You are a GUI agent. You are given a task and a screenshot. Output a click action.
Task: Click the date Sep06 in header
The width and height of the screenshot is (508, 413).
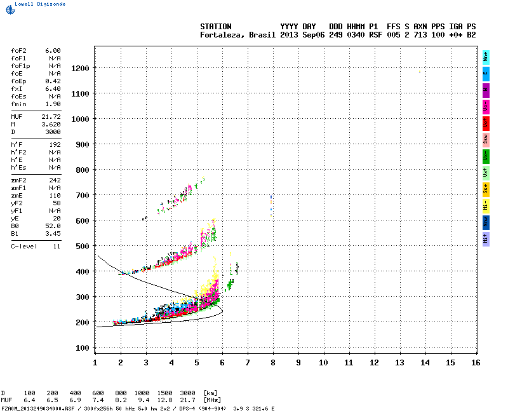[x=314, y=35]
